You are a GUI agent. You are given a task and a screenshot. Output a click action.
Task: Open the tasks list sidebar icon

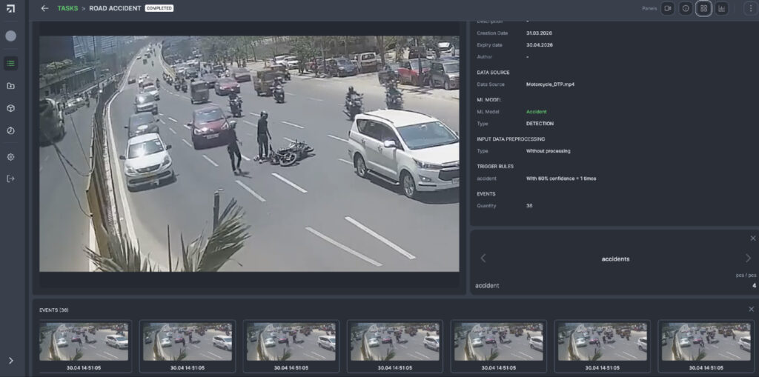pyautogui.click(x=10, y=64)
